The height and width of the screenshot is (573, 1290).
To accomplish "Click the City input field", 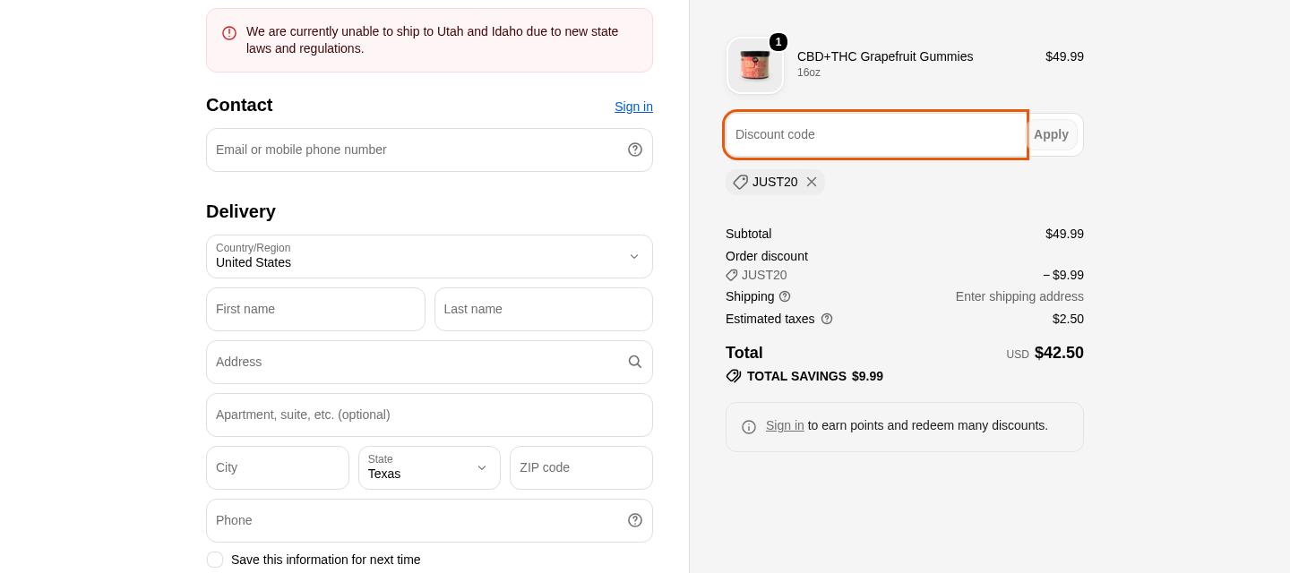I will pyautogui.click(x=278, y=467).
